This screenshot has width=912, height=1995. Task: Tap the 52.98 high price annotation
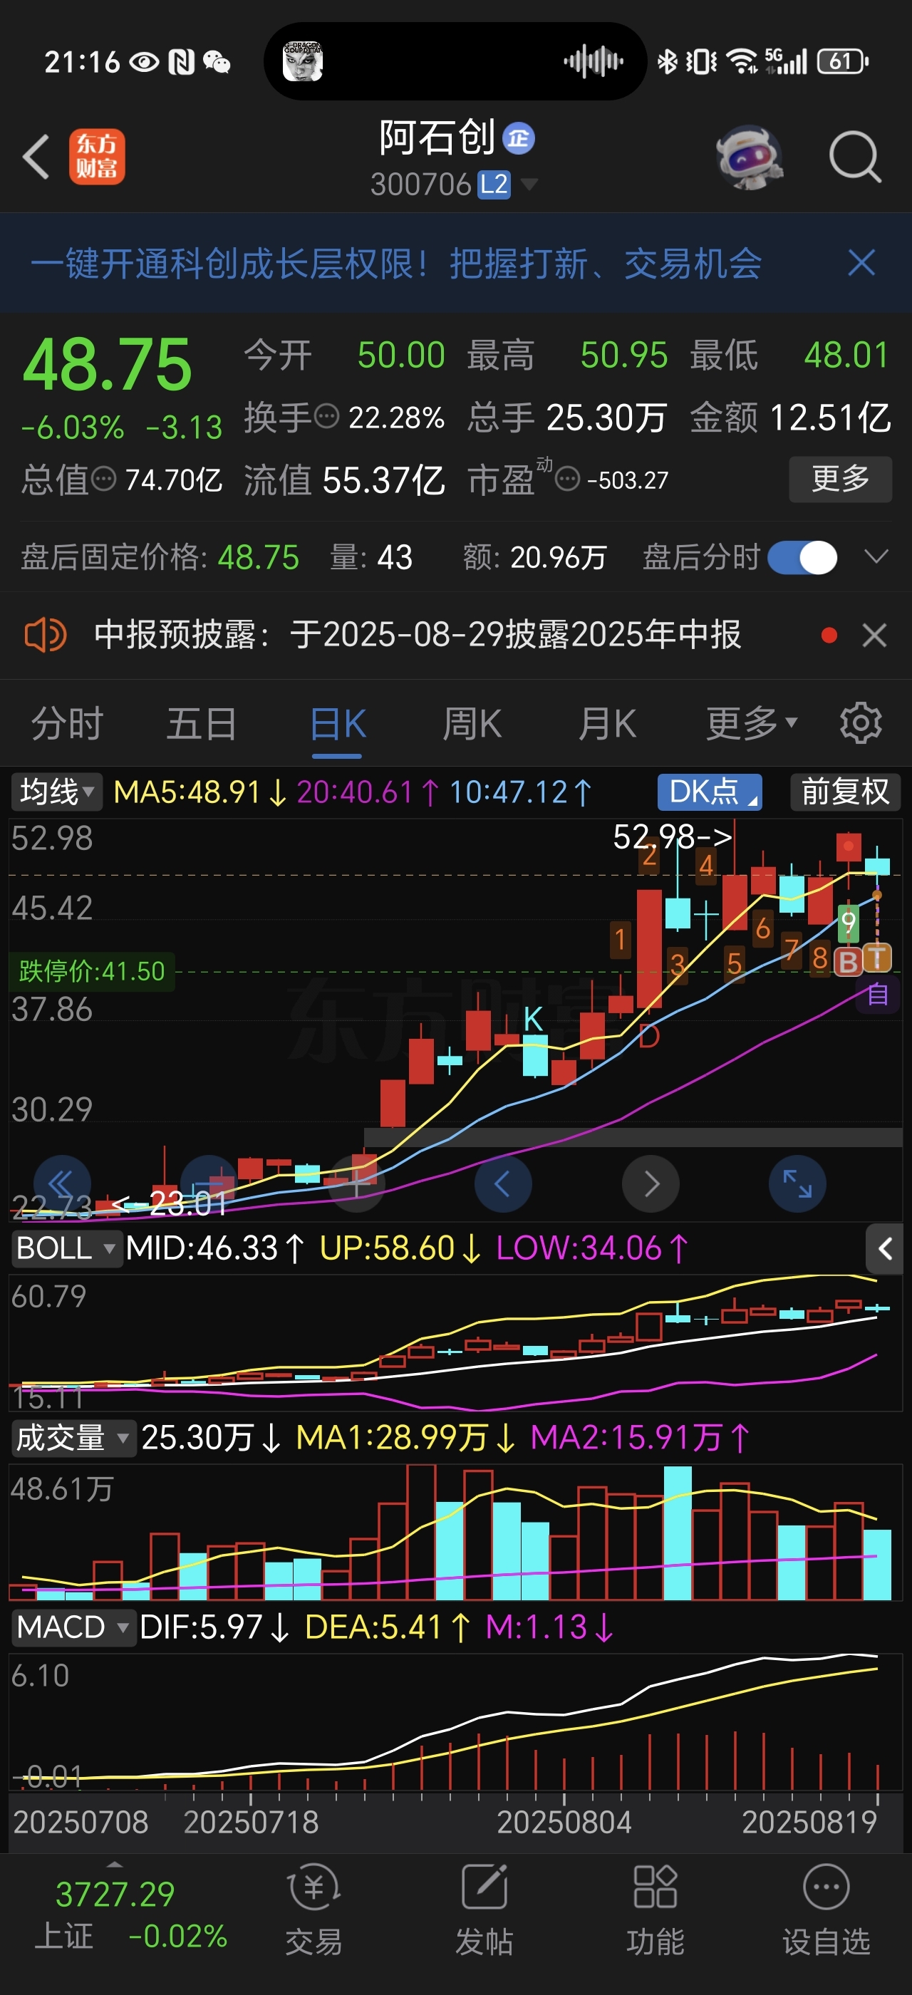(x=672, y=836)
